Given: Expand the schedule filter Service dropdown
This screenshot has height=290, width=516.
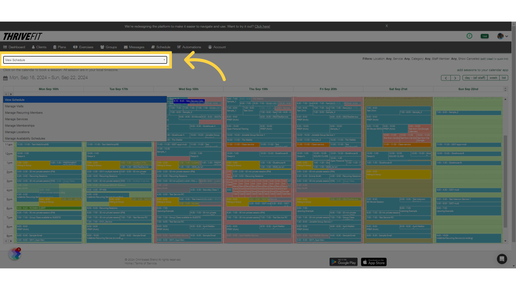Looking at the screenshot, I should tap(407, 59).
